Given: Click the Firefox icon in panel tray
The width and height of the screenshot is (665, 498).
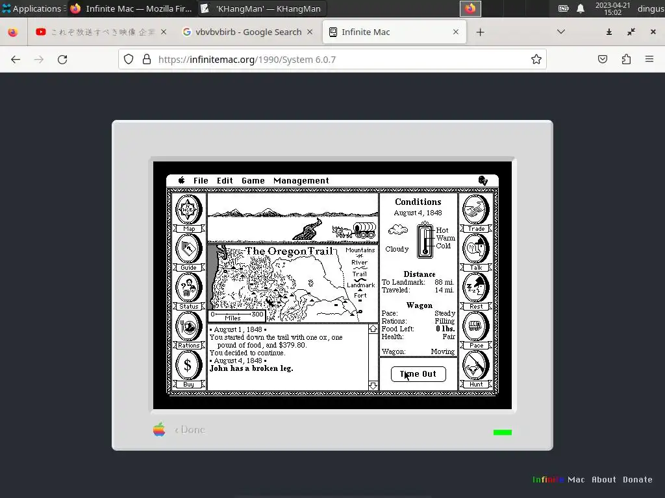Looking at the screenshot, I should click(470, 8).
